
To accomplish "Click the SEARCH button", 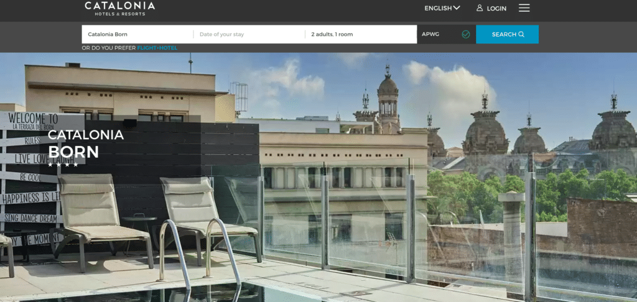I will click(508, 35).
